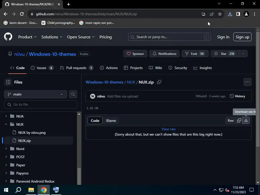
Task: Open Windows taskbar search
Action: 18,190
